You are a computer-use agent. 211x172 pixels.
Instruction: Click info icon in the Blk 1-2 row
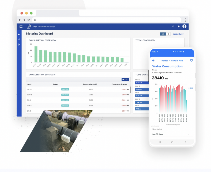[x=128, y=89]
